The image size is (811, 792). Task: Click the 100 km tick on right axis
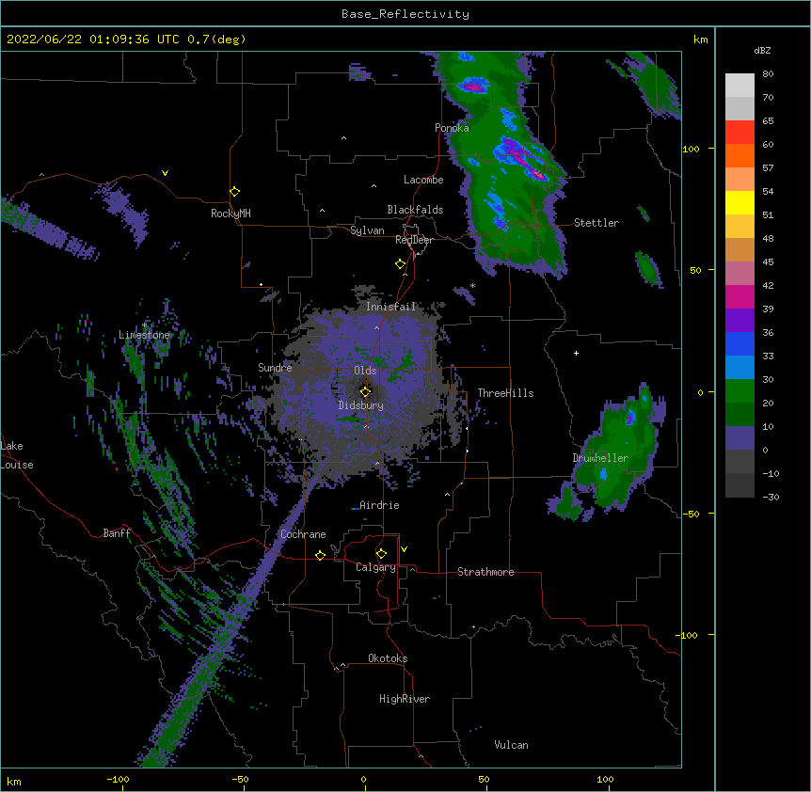tap(691, 149)
